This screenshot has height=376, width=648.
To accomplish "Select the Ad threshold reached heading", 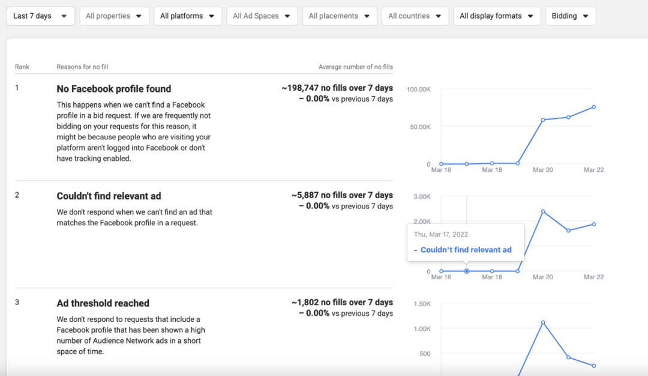I will pyautogui.click(x=103, y=303).
